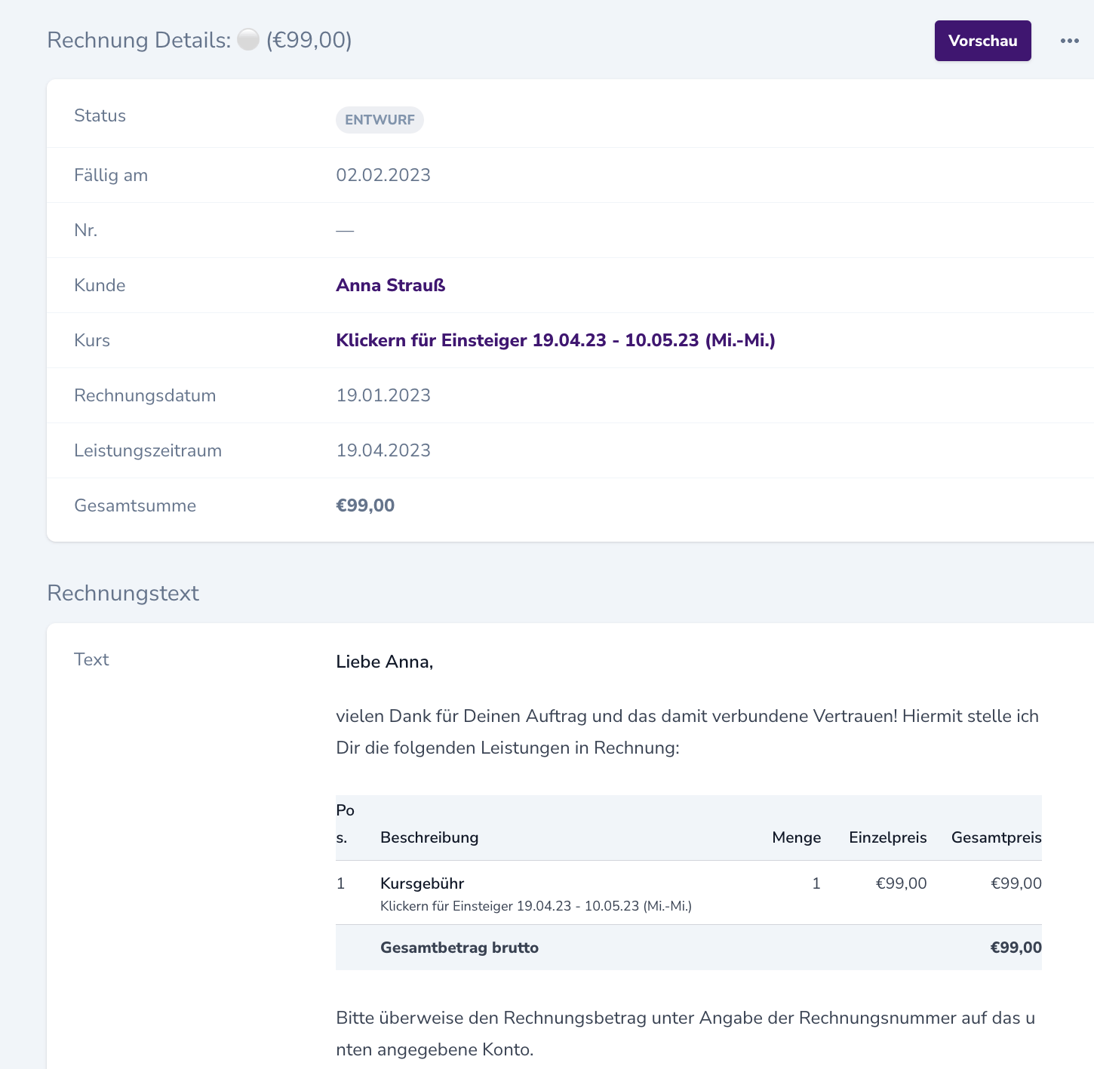The image size is (1094, 1069).
Task: Click the Beschreibung column header
Action: 429,837
